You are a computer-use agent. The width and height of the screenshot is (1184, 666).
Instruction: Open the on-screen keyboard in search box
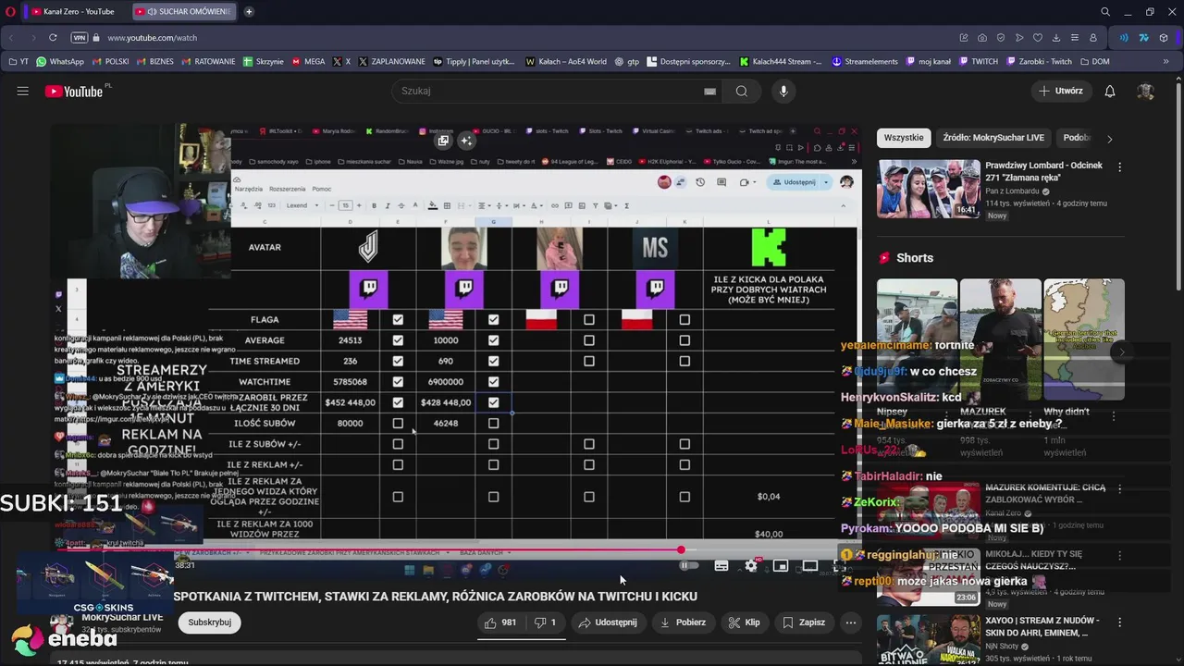[x=709, y=91]
